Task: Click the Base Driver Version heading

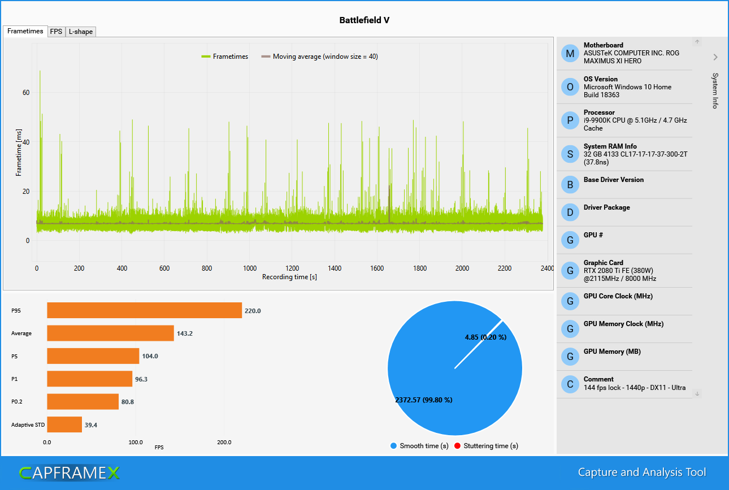Action: coord(614,180)
